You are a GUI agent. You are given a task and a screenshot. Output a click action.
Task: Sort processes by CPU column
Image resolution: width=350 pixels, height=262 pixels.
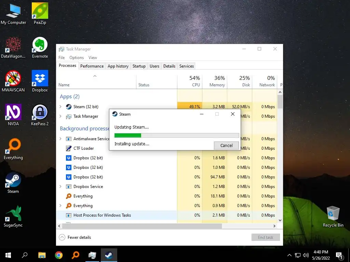(x=190, y=81)
